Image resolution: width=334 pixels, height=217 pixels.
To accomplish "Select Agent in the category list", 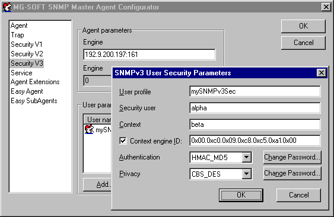I will pyautogui.click(x=19, y=25).
